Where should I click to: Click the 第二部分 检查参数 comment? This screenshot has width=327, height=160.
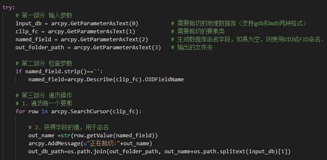tap(44, 64)
